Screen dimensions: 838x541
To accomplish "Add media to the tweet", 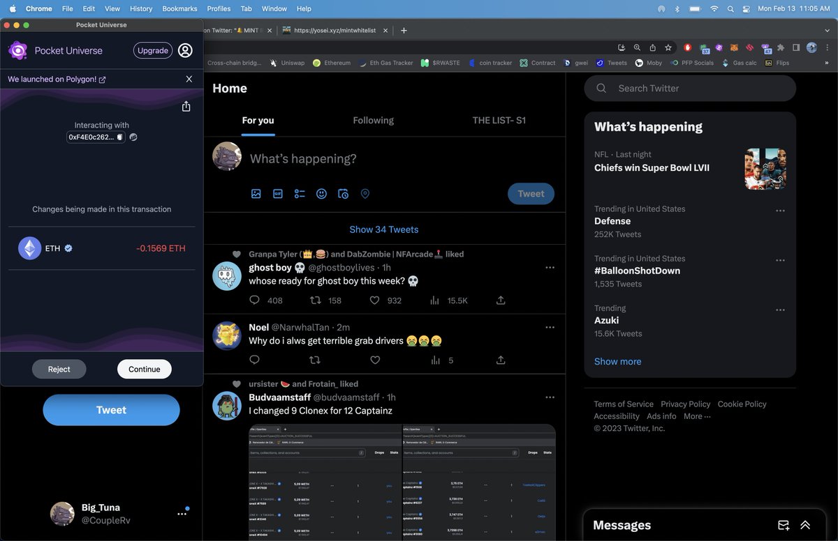I will [256, 194].
